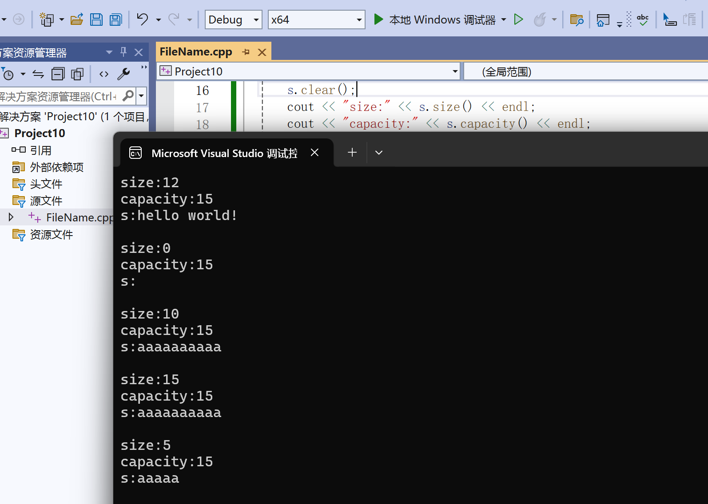Open Solution Explorer window options dropdown arrow
This screenshot has height=504, width=708.
click(109, 52)
